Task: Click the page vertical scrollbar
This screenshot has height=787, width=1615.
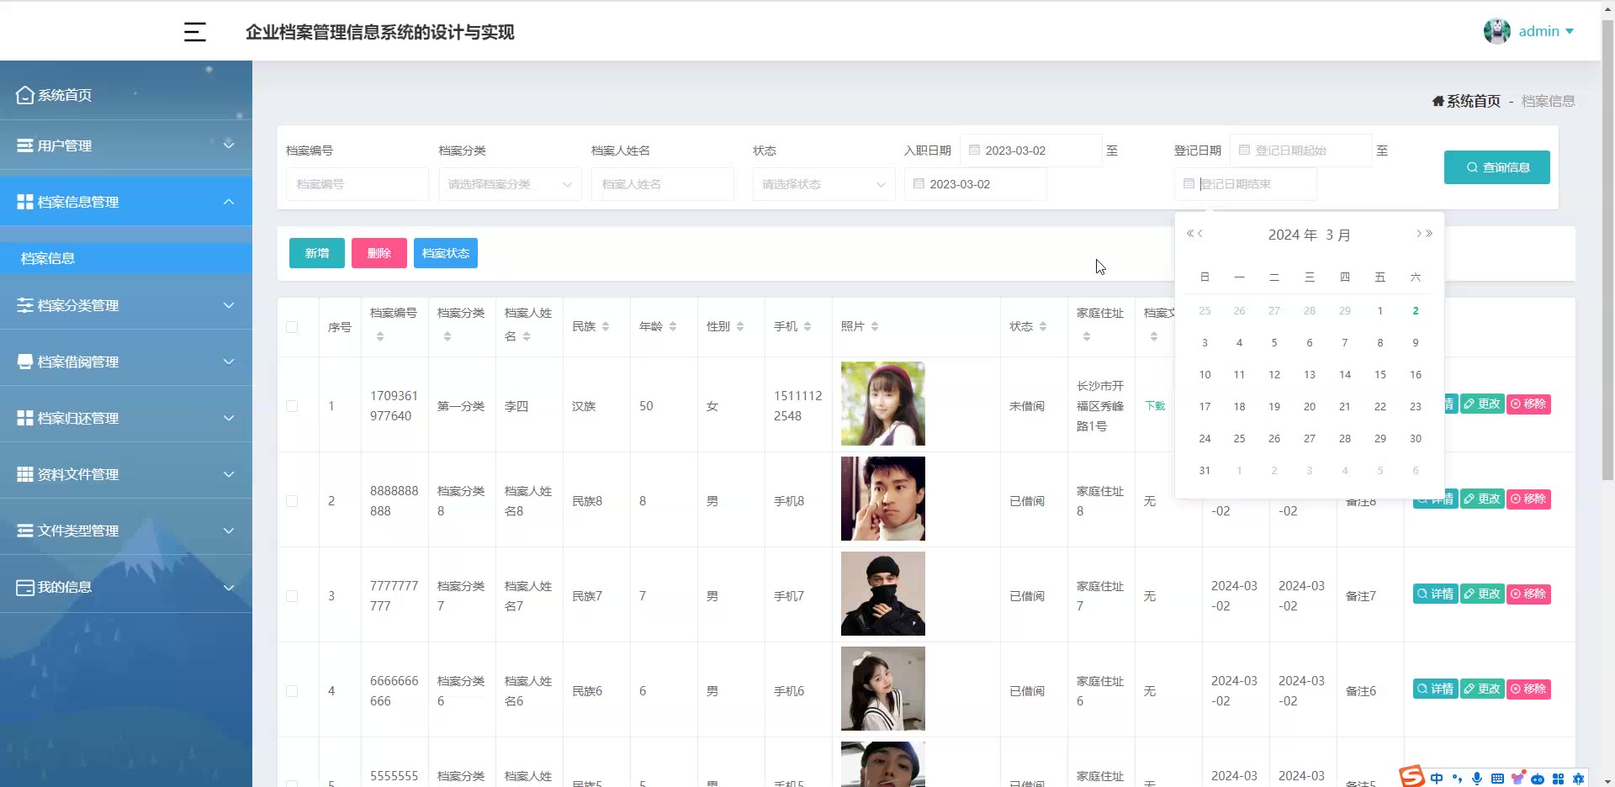Action: coord(1607,252)
